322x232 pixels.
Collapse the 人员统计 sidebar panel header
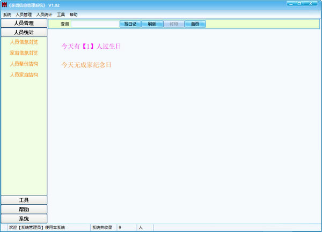click(x=24, y=33)
